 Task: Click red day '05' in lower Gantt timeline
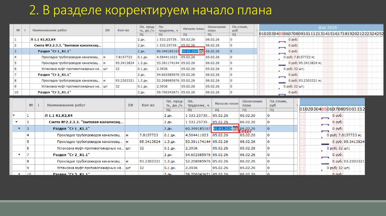[324, 109]
